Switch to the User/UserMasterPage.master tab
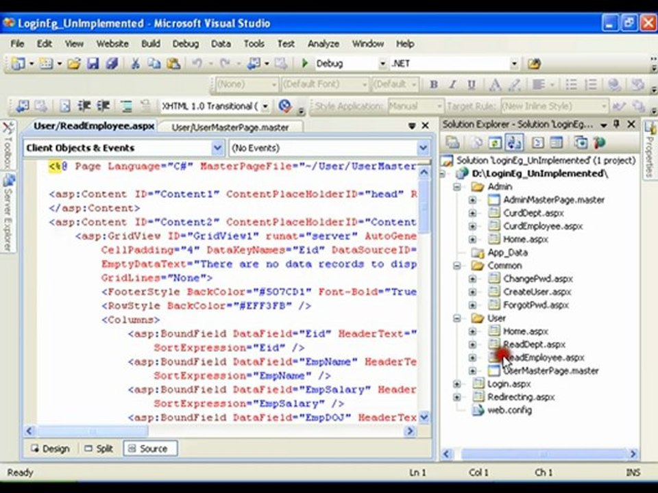The height and width of the screenshot is (493, 658). 230,127
